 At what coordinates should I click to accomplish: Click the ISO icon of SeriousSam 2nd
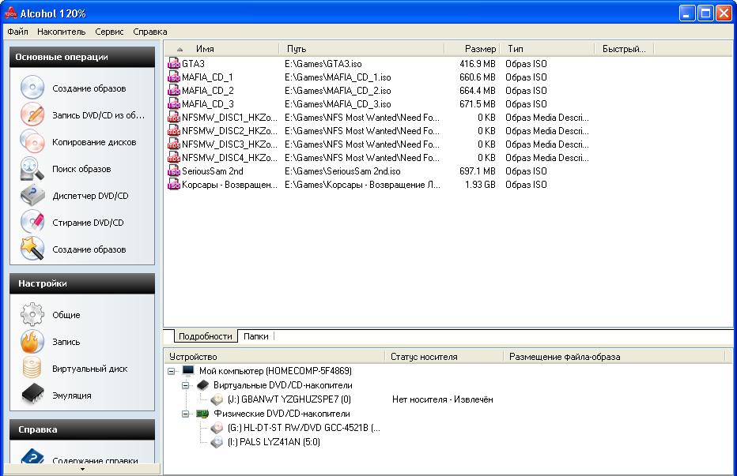pyautogui.click(x=174, y=171)
